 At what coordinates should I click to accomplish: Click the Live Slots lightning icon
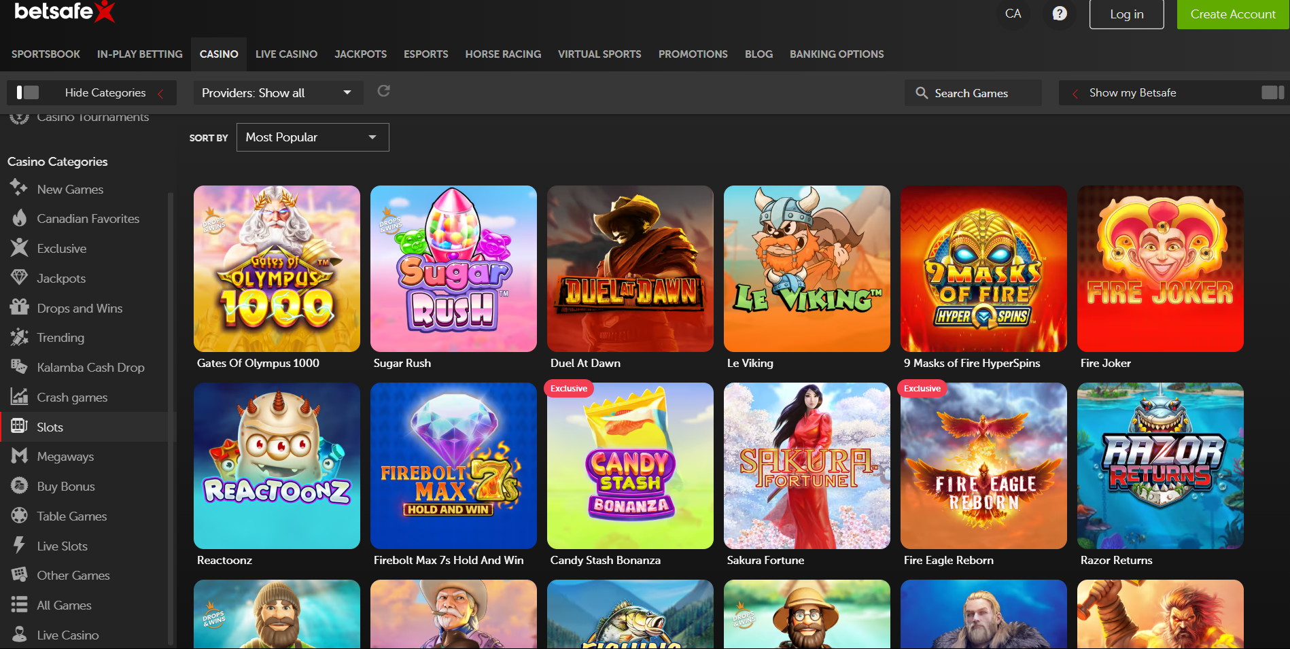[19, 545]
